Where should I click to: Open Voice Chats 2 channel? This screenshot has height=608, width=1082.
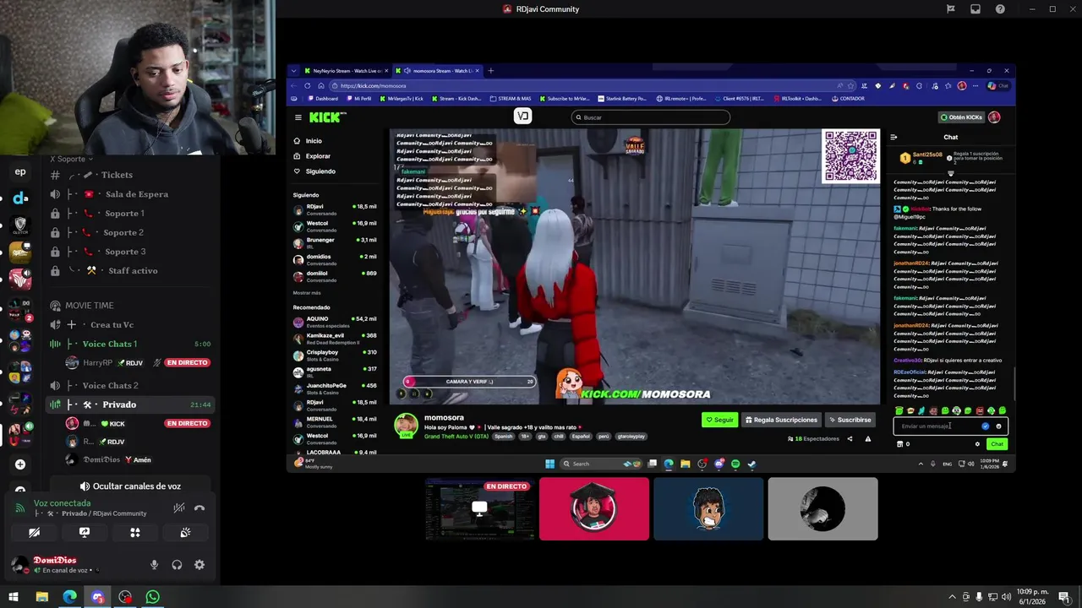(x=129, y=386)
